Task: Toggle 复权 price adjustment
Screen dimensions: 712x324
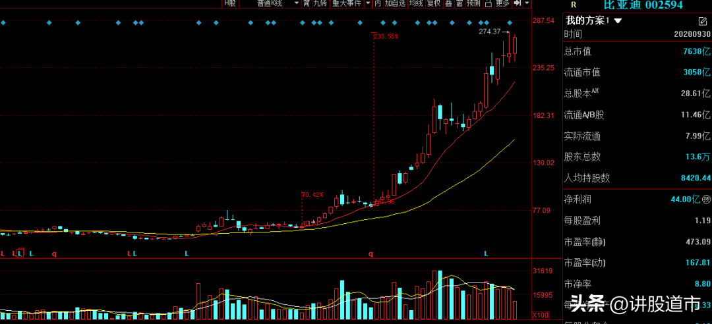Action: (433, 3)
